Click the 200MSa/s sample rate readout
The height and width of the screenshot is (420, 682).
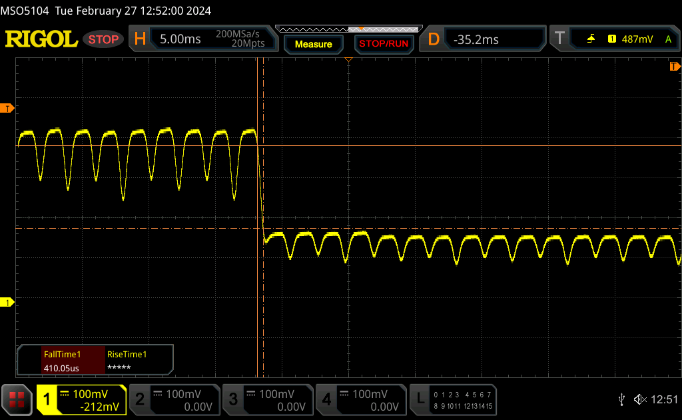(238, 34)
